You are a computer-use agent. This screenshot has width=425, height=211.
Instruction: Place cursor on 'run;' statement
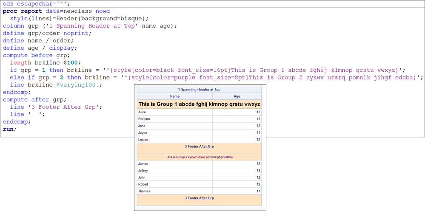(9, 129)
